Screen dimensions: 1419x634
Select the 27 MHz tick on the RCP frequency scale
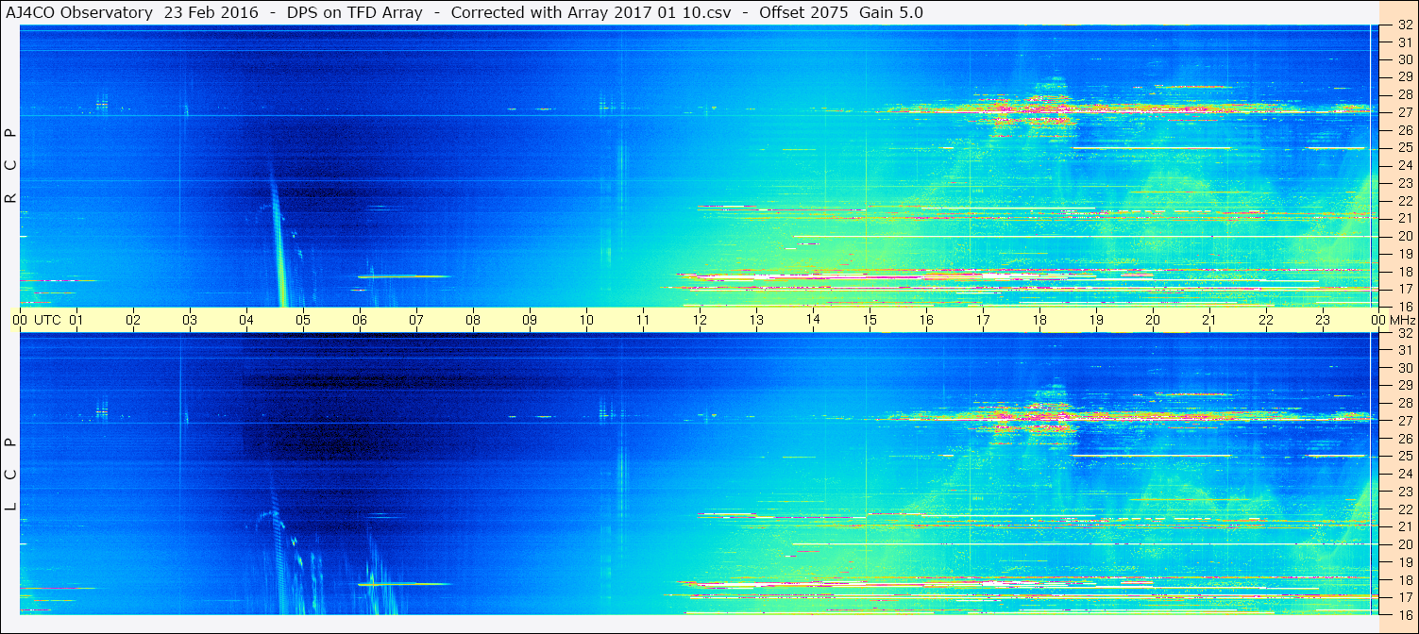point(1404,112)
